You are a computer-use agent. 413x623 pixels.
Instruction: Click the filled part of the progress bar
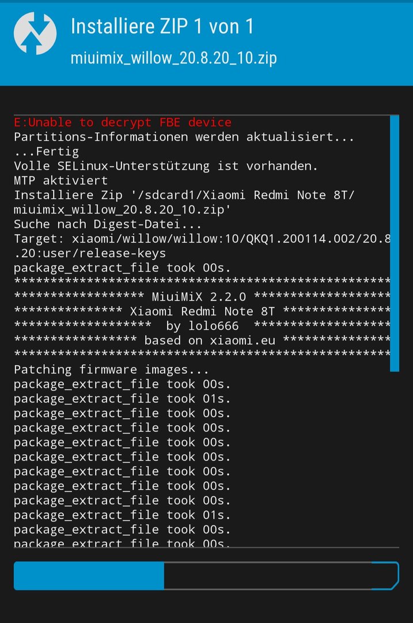(89, 576)
